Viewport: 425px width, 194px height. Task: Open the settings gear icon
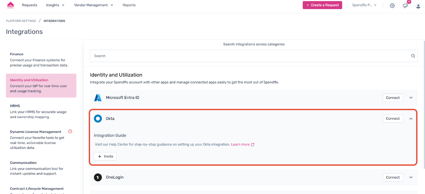(392, 6)
